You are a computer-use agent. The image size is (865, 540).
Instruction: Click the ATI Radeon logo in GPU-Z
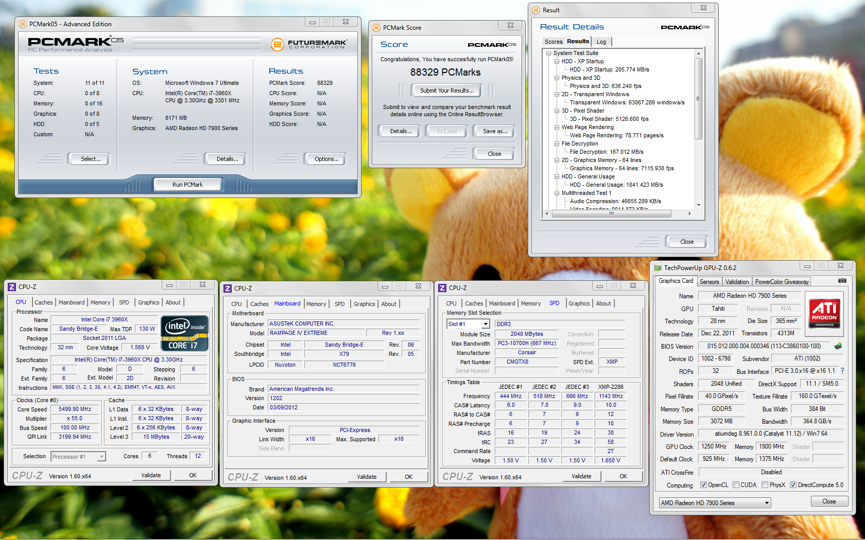[x=824, y=313]
